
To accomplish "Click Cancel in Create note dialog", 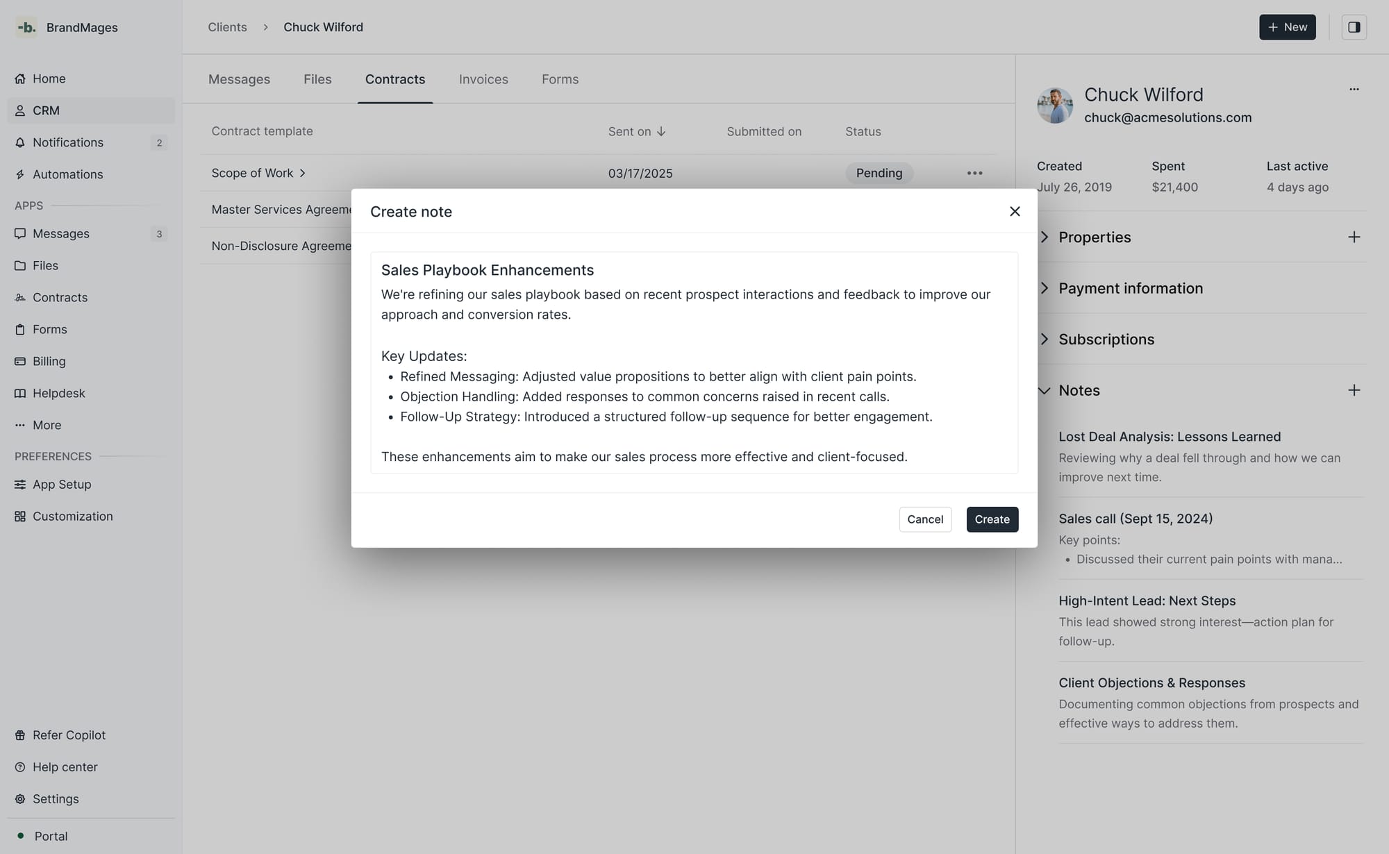I will [x=925, y=519].
